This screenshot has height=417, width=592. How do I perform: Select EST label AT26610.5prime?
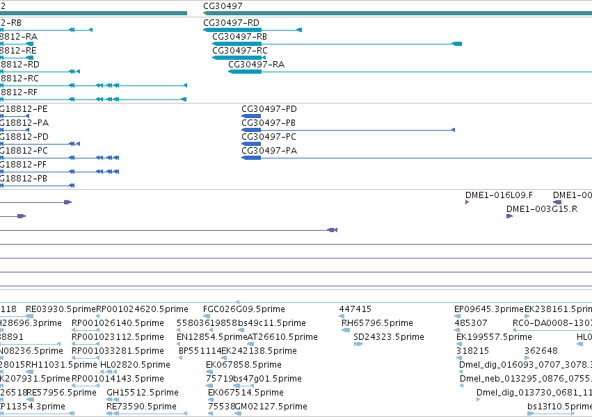[282, 337]
